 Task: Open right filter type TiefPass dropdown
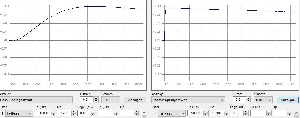(x=172, y=113)
